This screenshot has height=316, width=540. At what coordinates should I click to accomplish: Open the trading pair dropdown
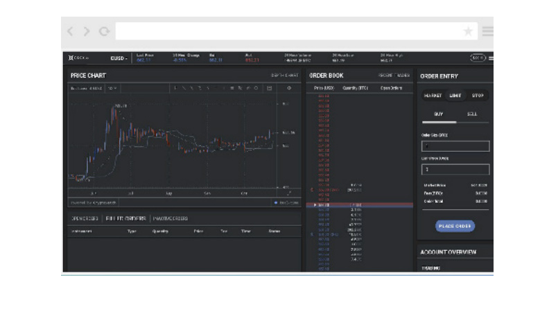119,58
